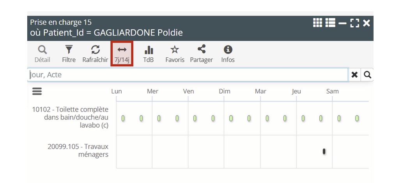This screenshot has width=395, height=183.
Task: Expand panel to fullscreen
Action: pos(354,23)
